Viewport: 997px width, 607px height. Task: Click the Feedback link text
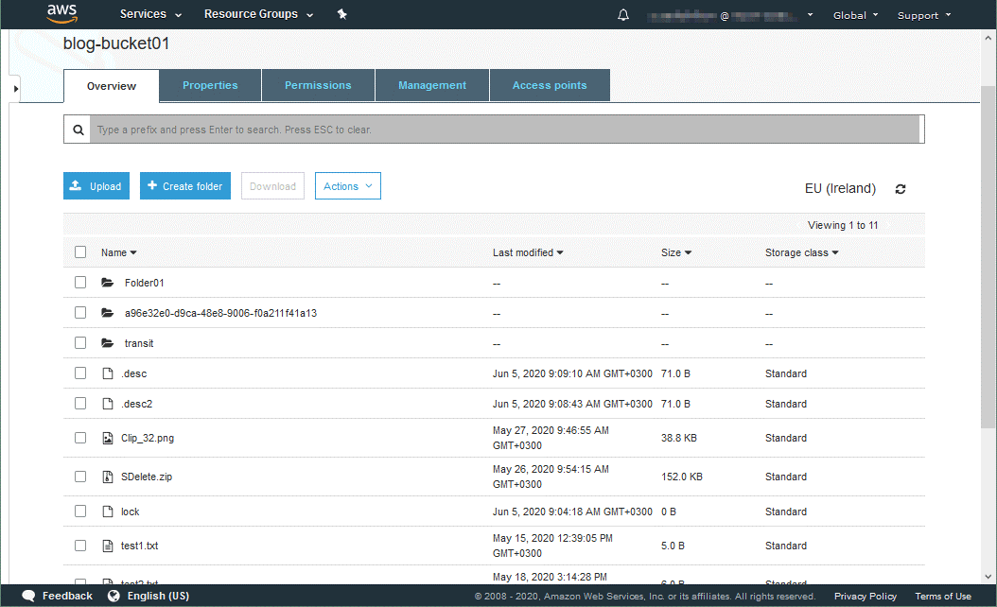click(67, 596)
